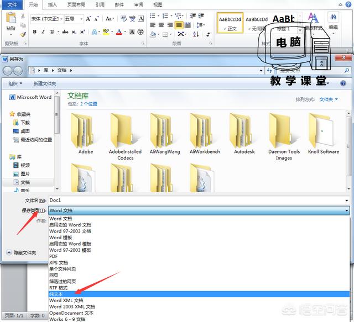Viewport: 354px width, 322px height.
Task: Apply strikethrough to text
Action: point(65,32)
